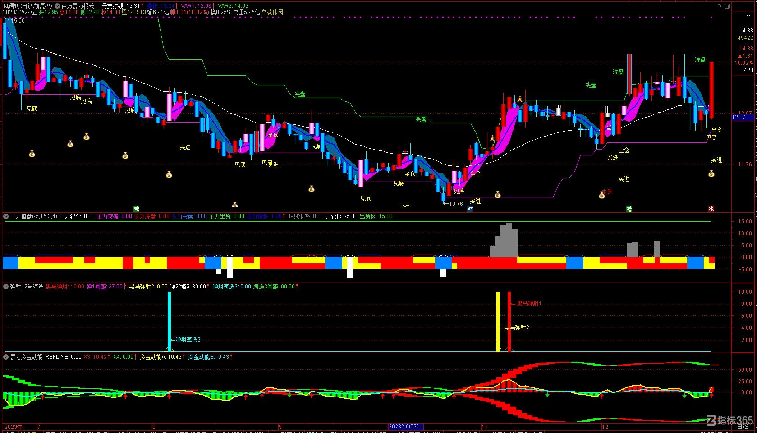The image size is (757, 433).
Task: Click the small triangle warning marker below chart
Action: 234,205
